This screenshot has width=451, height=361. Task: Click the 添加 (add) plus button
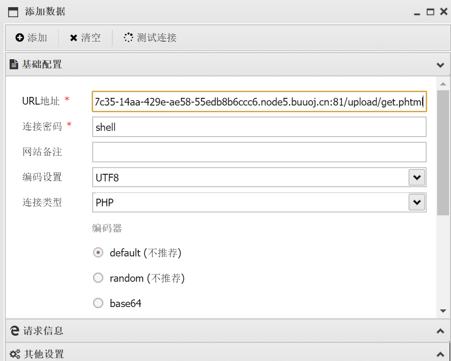[x=31, y=38]
